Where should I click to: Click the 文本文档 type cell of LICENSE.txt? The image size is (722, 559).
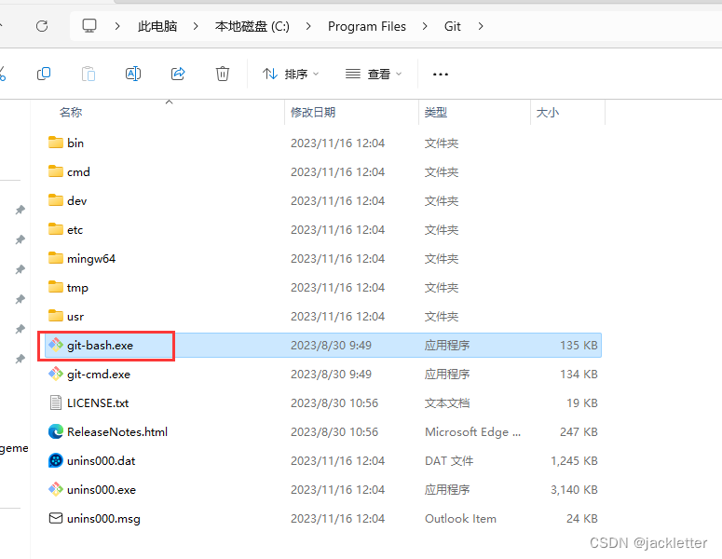pyautogui.click(x=447, y=402)
